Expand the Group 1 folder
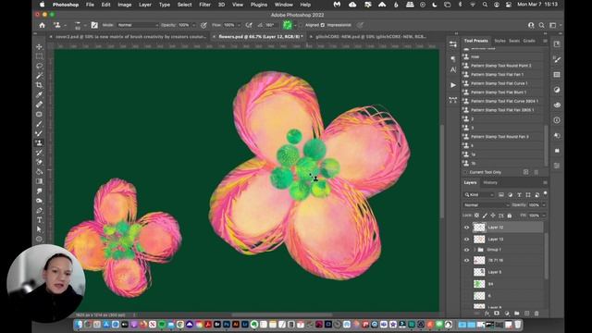592x333 pixels. 475,250
